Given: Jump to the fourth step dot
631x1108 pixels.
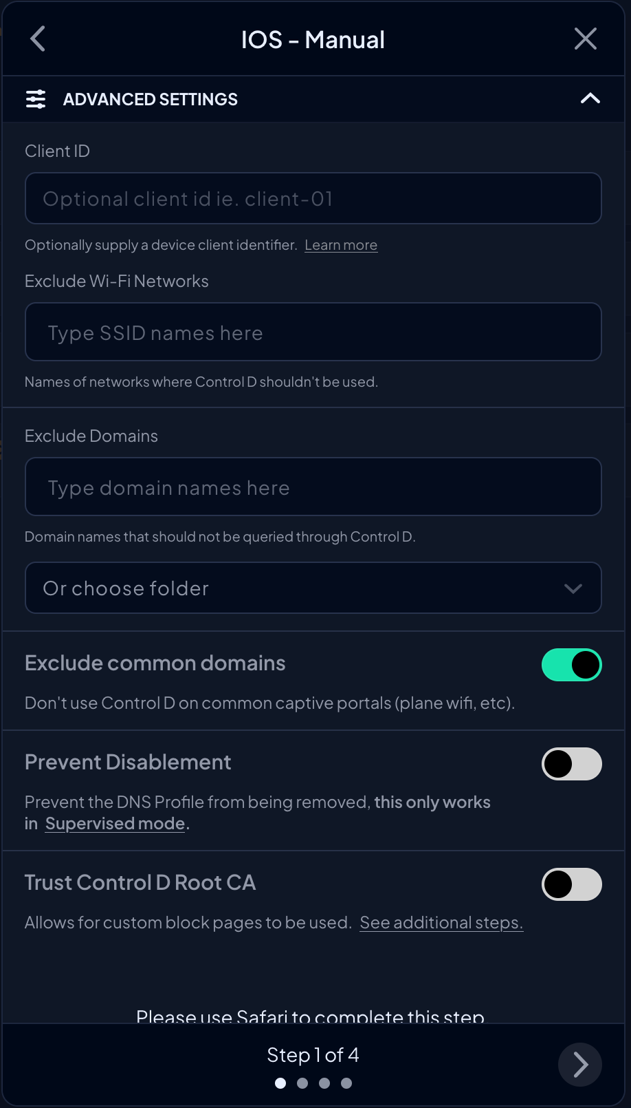Looking at the screenshot, I should 346,1083.
